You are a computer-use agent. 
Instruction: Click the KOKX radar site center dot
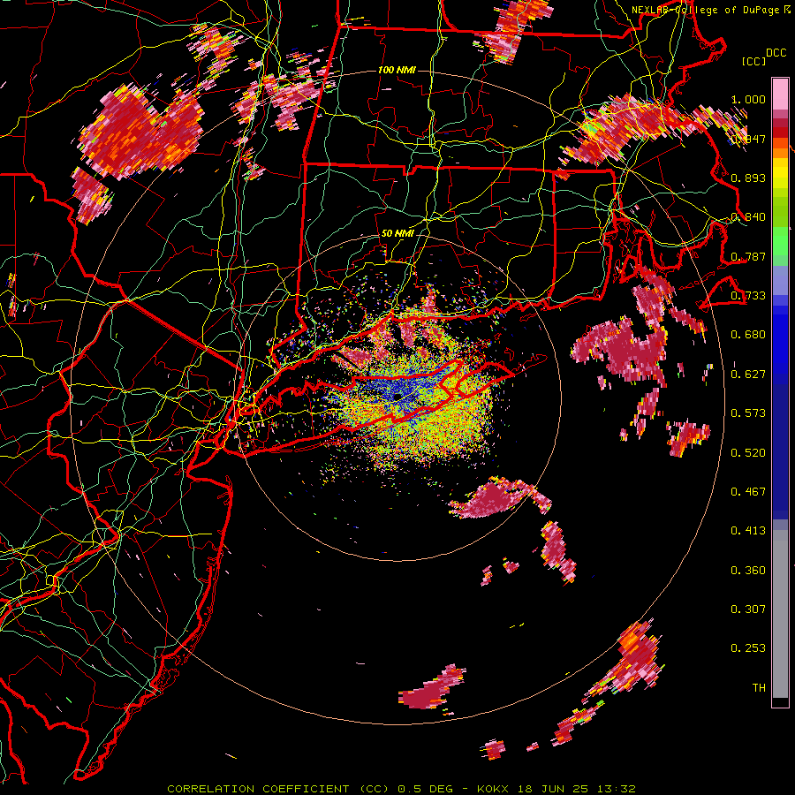(x=398, y=397)
